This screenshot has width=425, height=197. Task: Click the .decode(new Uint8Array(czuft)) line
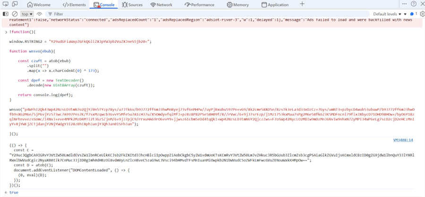click(x=61, y=85)
